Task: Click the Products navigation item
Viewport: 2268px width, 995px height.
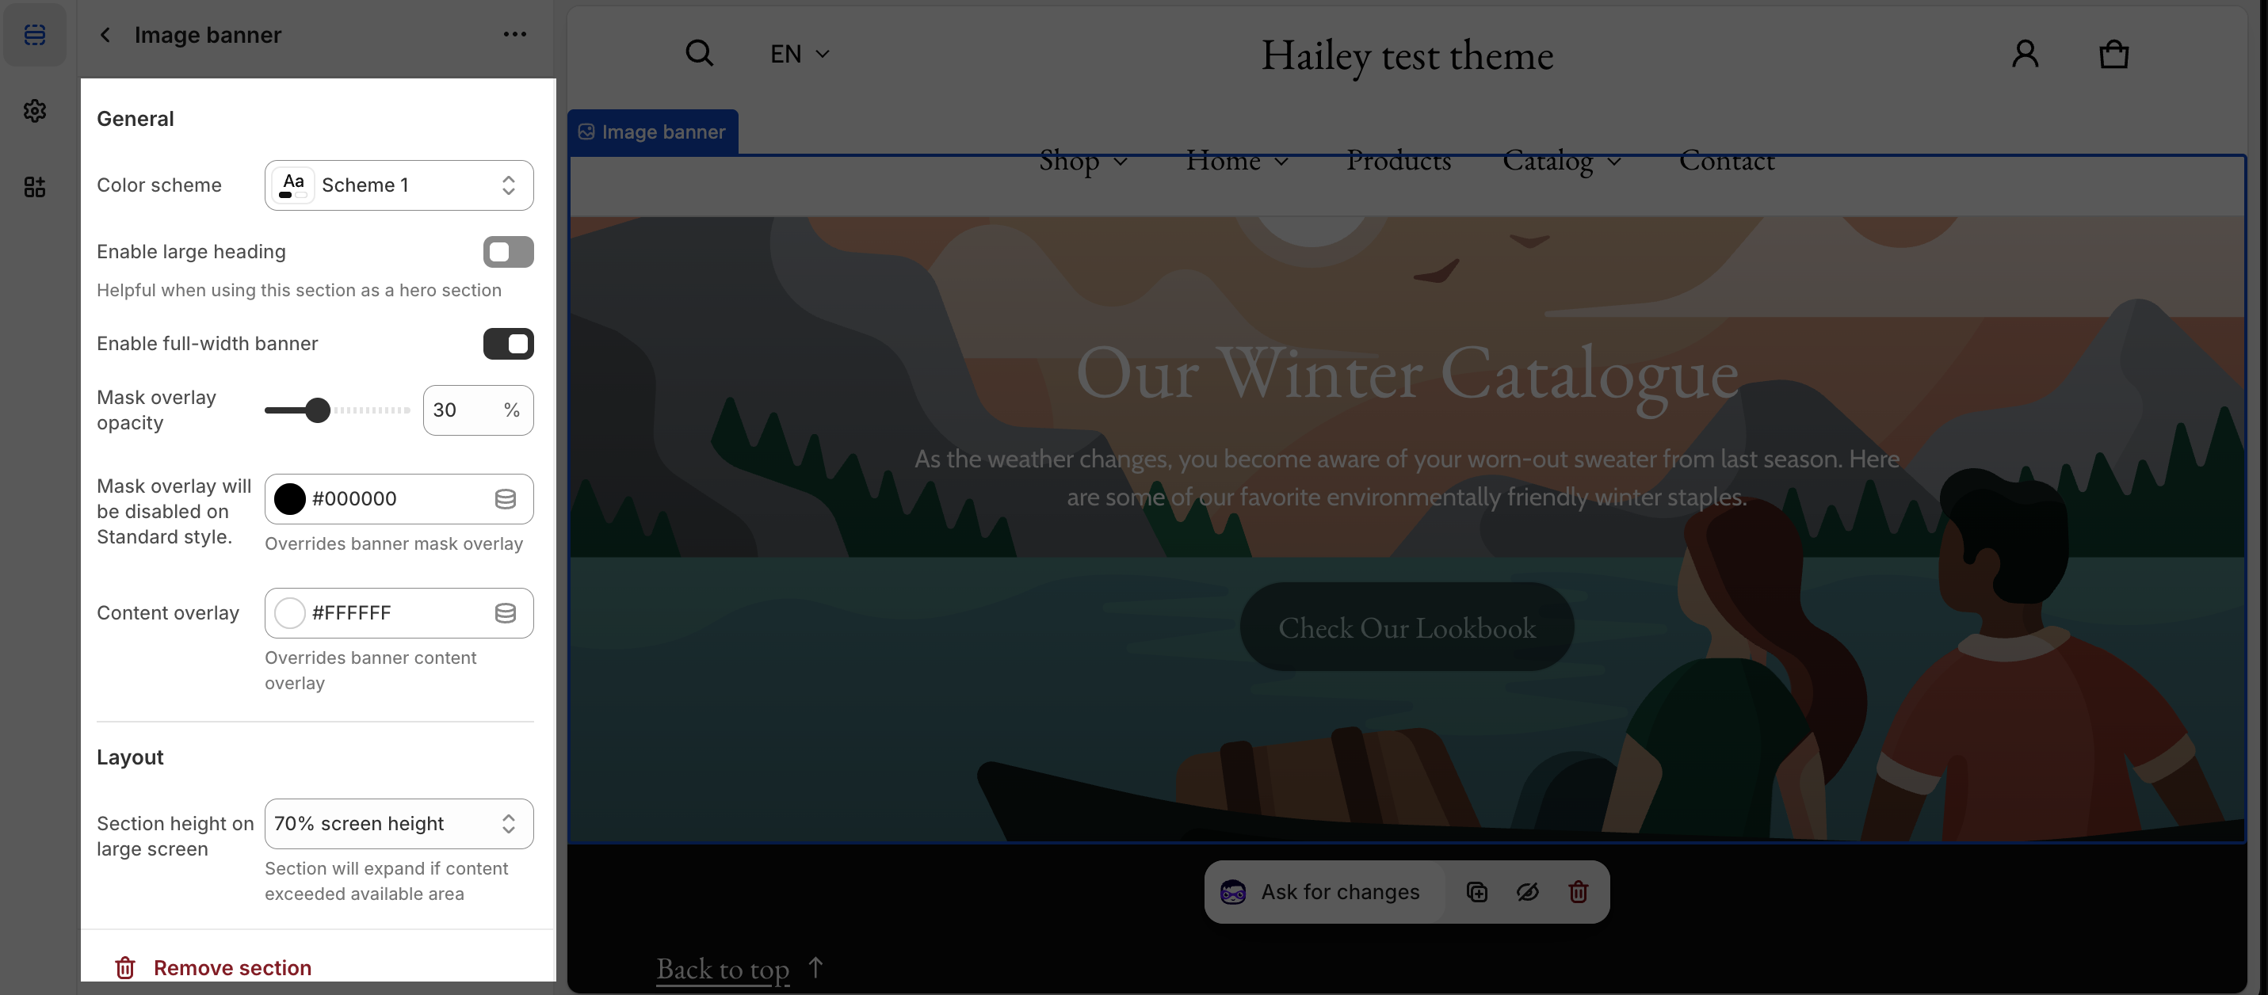Action: tap(1398, 160)
